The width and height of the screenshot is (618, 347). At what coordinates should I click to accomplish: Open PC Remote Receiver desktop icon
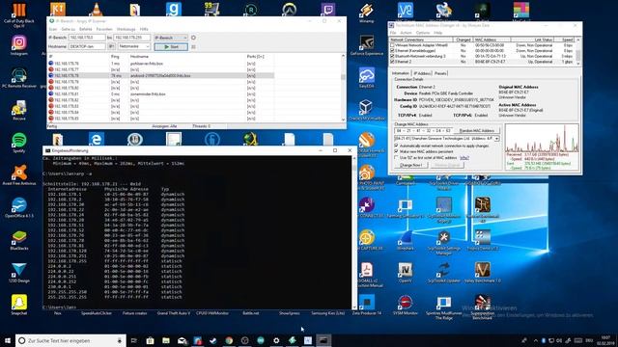tap(19, 77)
